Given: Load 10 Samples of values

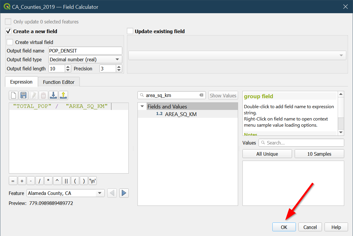Looking at the screenshot, I should pyautogui.click(x=319, y=154).
